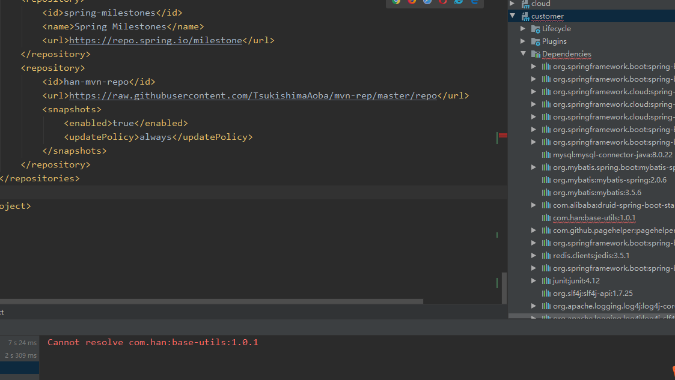Viewport: 675px width, 380px height.
Task: Select org.mybatis:mybatis:3.5.6 dependency
Action: (x=597, y=193)
